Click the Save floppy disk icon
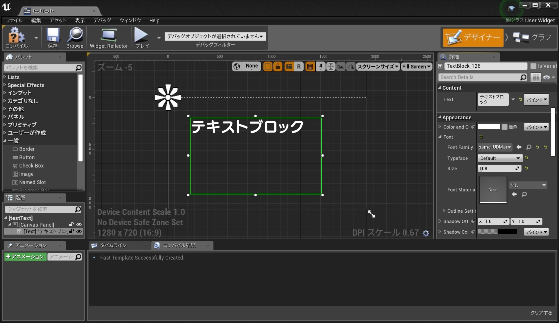This screenshot has height=323, width=559. click(x=53, y=35)
